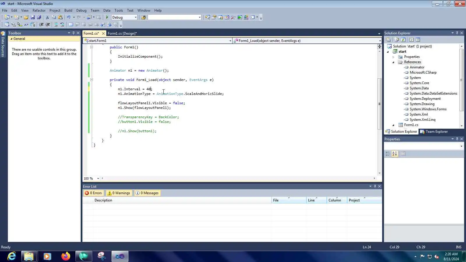The height and width of the screenshot is (262, 466).
Task: Click the Copy toolbar icon
Action: pos(54,17)
